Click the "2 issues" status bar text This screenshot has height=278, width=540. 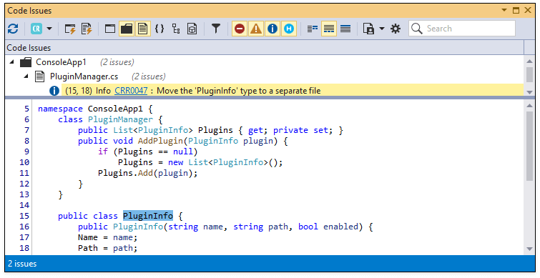(x=22, y=264)
